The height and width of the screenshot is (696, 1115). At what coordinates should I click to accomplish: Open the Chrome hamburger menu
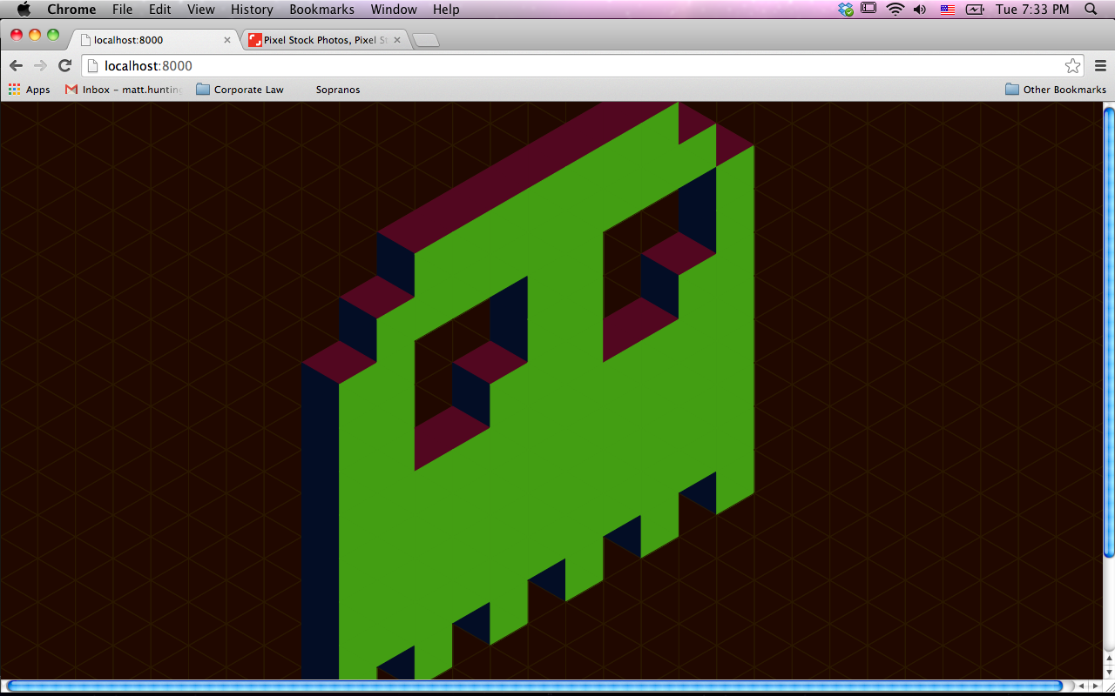click(1100, 66)
